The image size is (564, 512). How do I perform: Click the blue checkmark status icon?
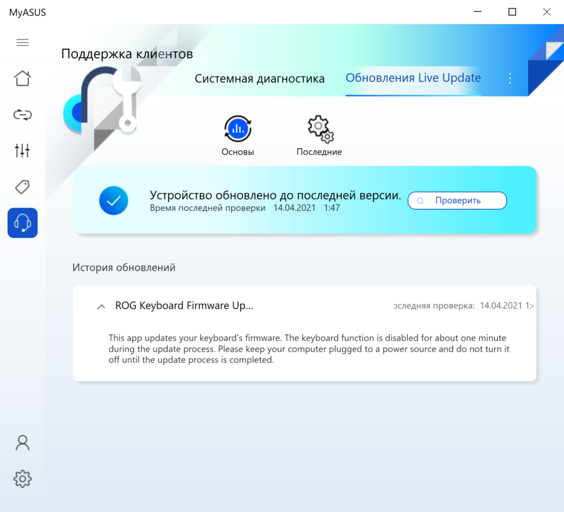coord(113,200)
